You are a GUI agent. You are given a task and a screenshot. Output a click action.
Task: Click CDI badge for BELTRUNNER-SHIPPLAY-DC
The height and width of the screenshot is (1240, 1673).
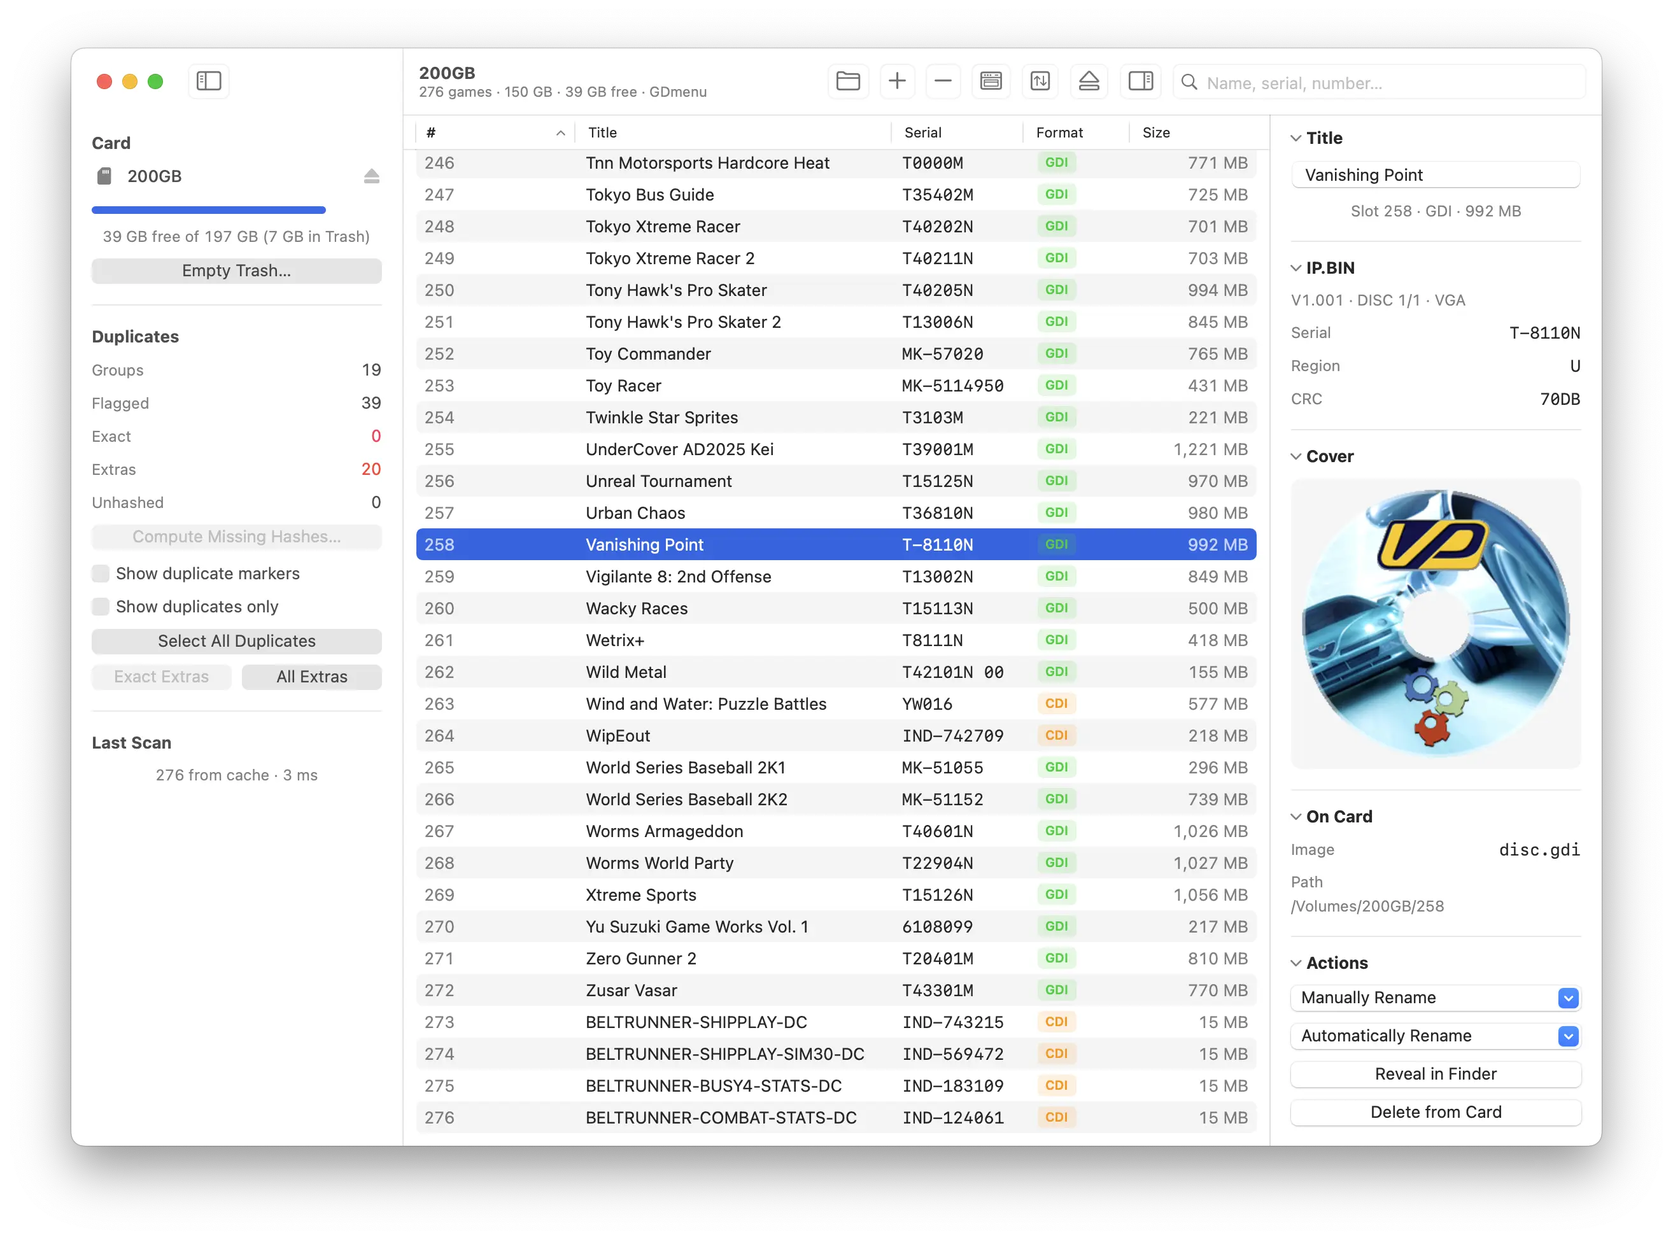point(1056,1022)
